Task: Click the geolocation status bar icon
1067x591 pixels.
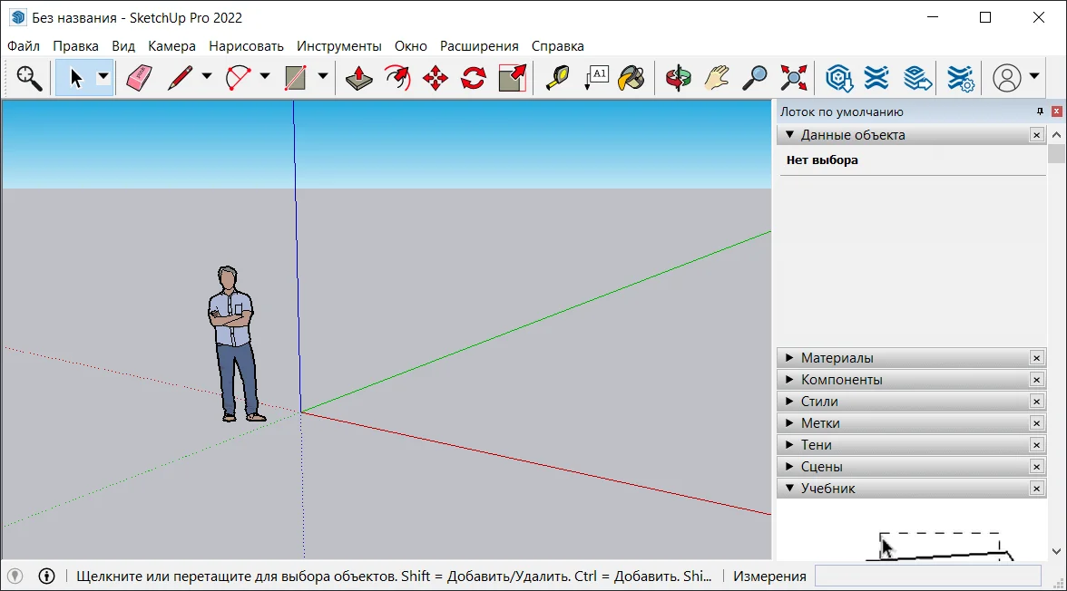Action: coord(15,576)
